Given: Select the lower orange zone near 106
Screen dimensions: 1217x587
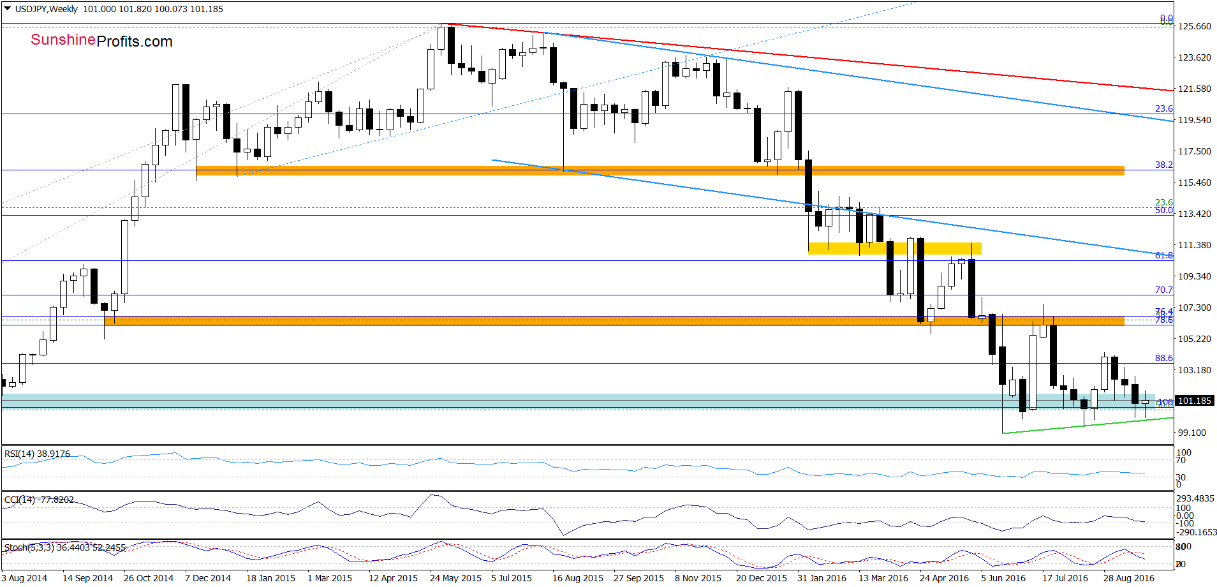Looking at the screenshot, I should (614, 321).
